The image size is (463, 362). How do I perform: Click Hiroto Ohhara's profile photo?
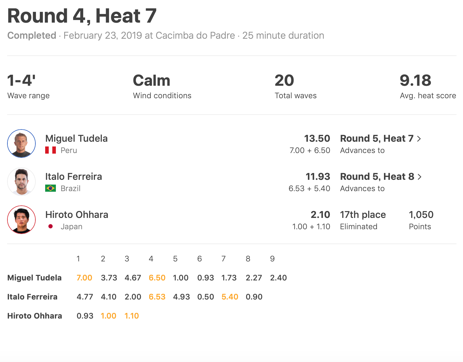(21, 220)
